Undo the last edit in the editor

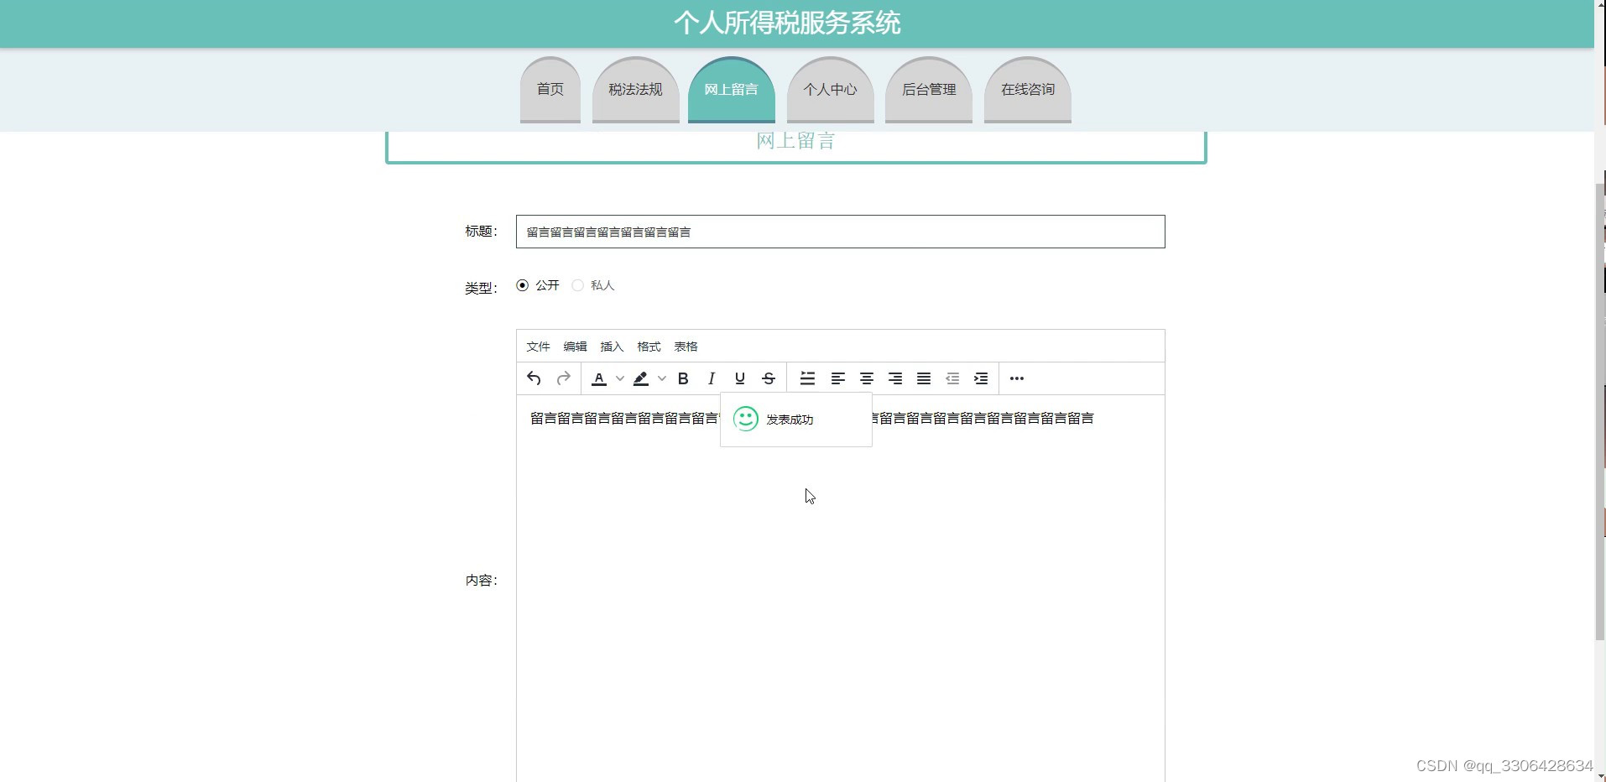point(534,378)
